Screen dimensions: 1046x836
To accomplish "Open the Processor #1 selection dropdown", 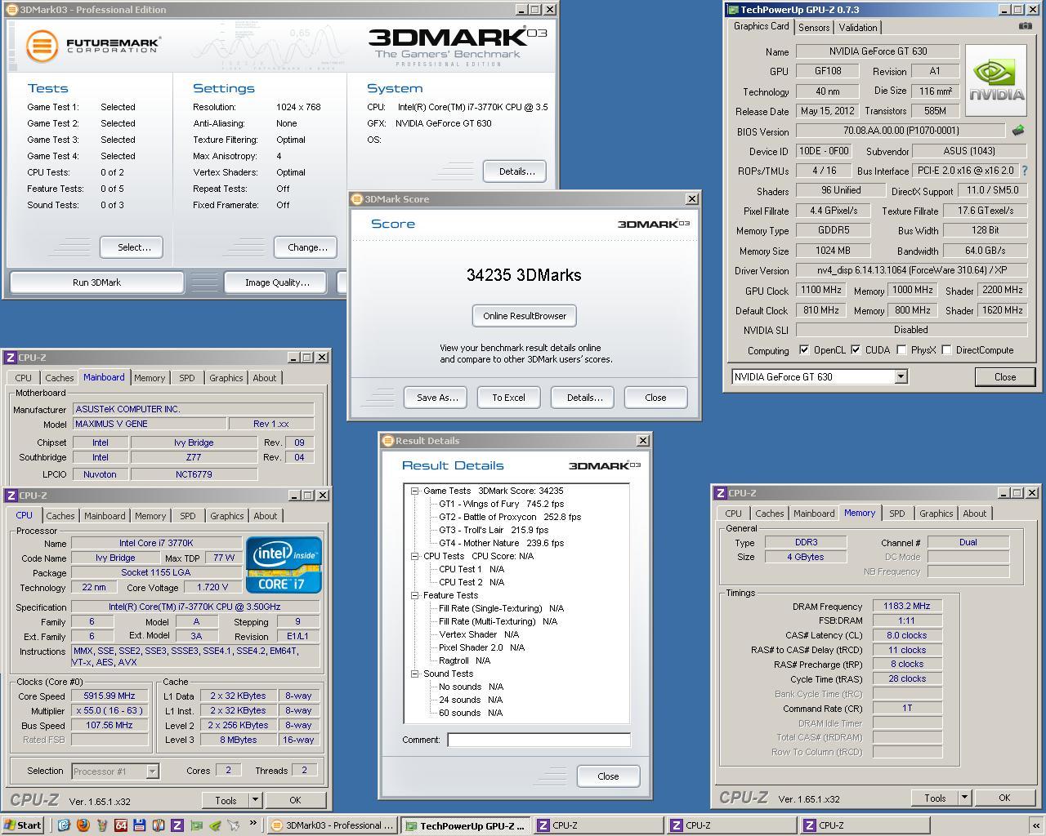I will (x=152, y=771).
